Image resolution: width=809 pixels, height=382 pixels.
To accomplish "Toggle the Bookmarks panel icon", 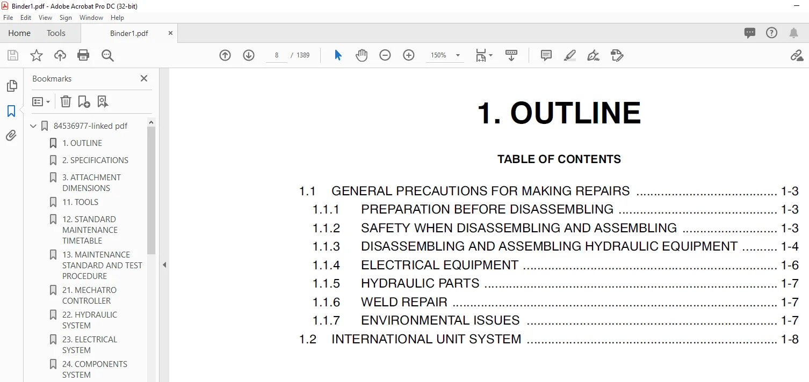I will pos(11,111).
